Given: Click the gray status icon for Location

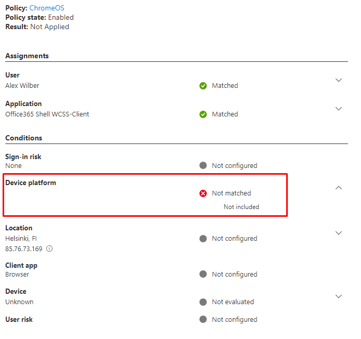Looking at the screenshot, I should 203,239.
